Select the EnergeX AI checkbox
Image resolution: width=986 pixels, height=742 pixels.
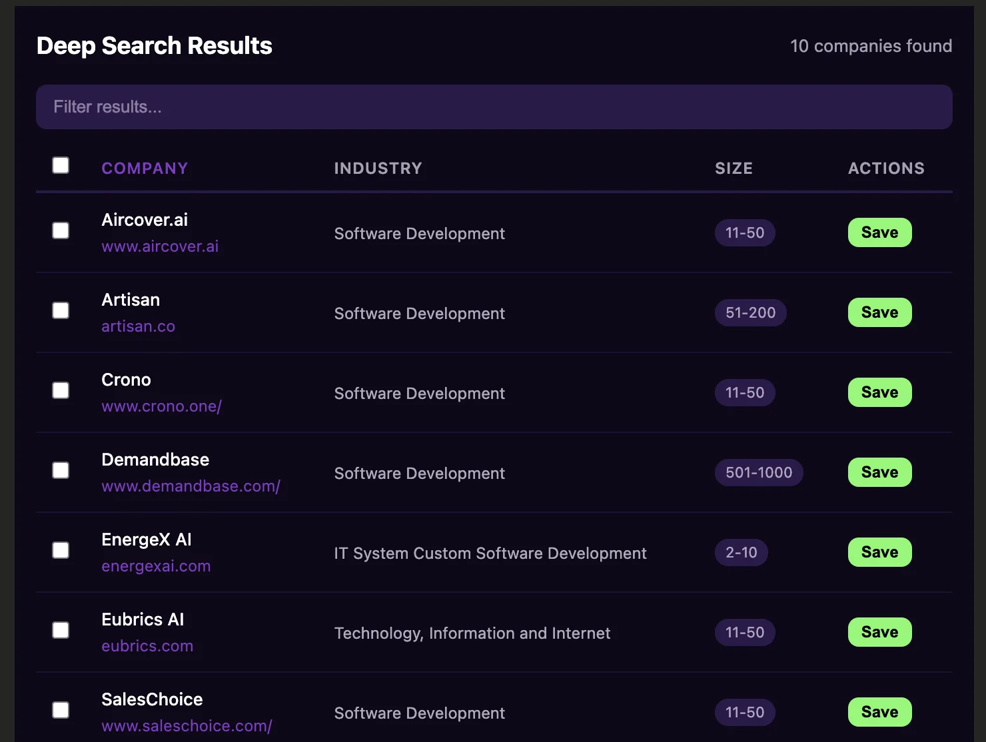click(61, 550)
